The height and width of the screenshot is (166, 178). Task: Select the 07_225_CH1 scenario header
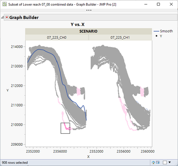click(120, 38)
